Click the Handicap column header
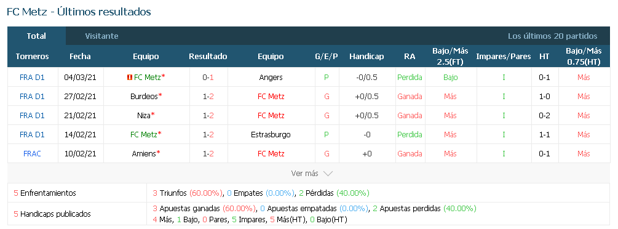This screenshot has height=229, width=618. (x=366, y=57)
